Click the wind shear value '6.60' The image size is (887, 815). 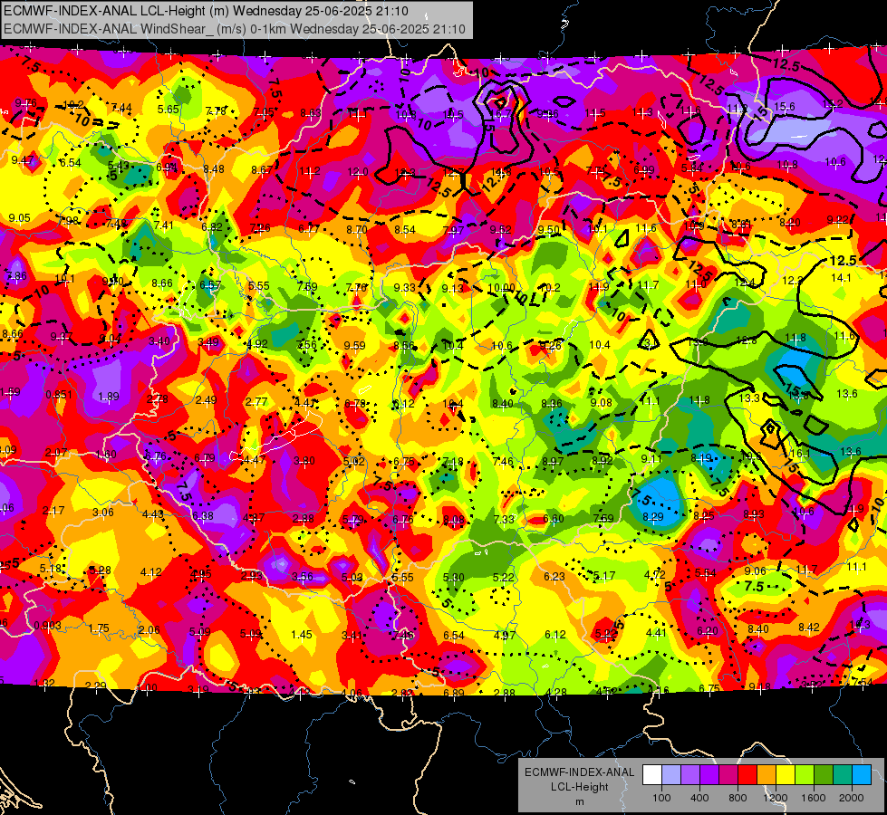[x=554, y=519]
